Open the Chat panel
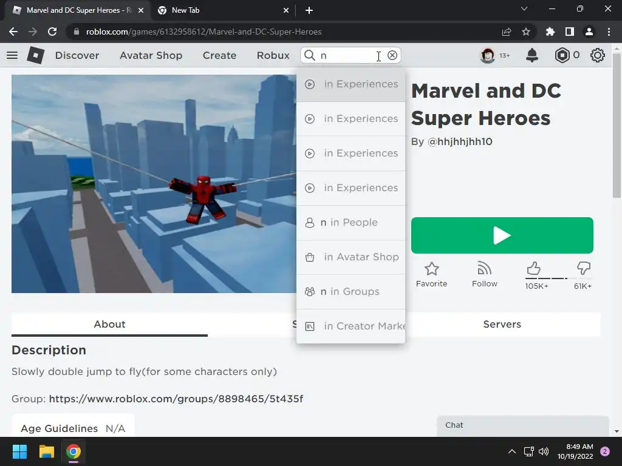Image resolution: width=622 pixels, height=466 pixels. tap(523, 425)
